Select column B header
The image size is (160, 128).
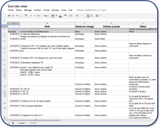[x=47, y=23]
